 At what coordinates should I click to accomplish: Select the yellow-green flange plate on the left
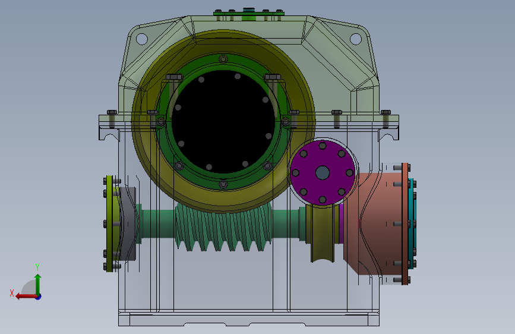pyautogui.click(x=109, y=223)
